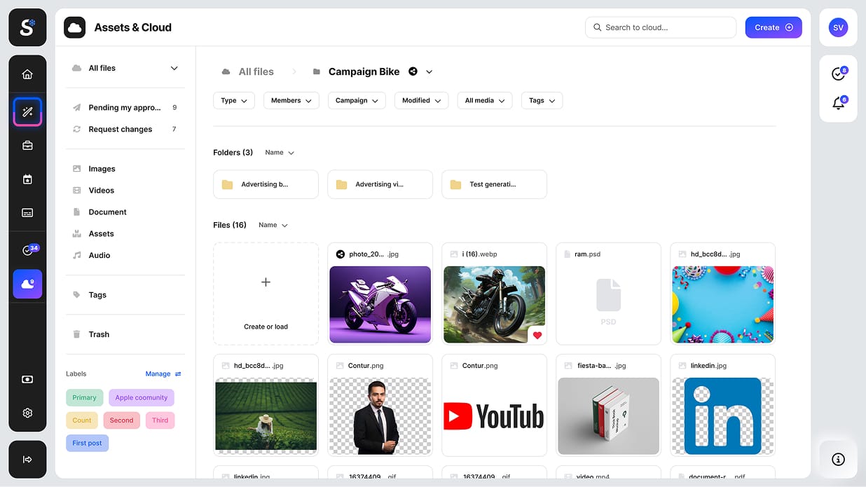Open the Modified filter dropdown
The width and height of the screenshot is (866, 487).
click(x=421, y=101)
